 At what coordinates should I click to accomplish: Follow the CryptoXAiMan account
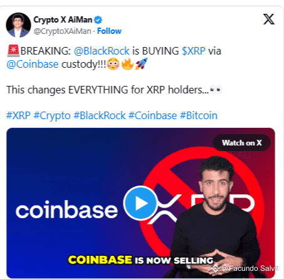(x=109, y=31)
